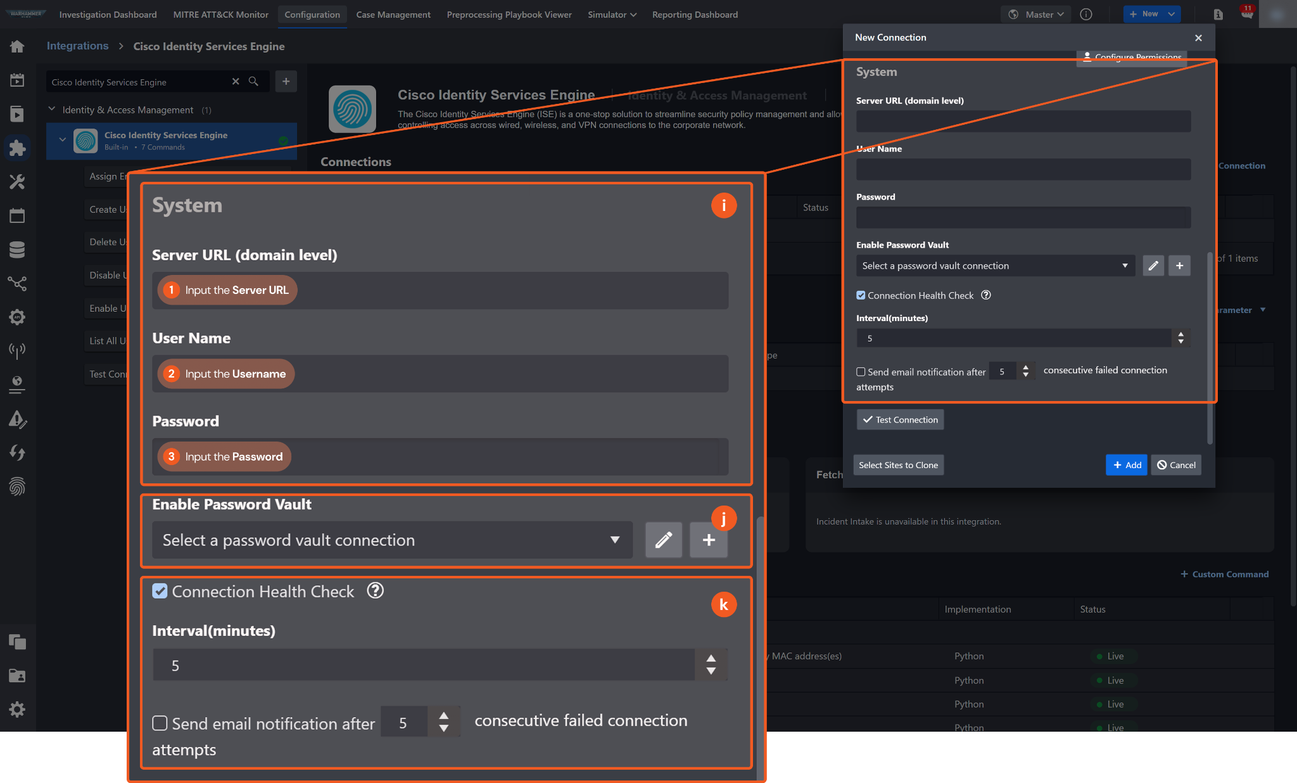This screenshot has width=1297, height=783.
Task: Open the wrench and screwdriver tools icon
Action: 17,182
